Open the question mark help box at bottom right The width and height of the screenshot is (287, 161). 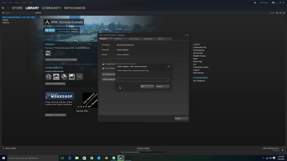(x=283, y=150)
